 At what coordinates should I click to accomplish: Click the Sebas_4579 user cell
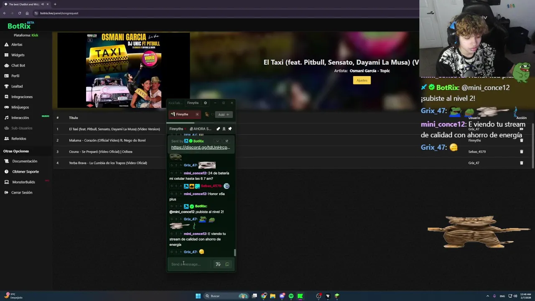(x=476, y=151)
